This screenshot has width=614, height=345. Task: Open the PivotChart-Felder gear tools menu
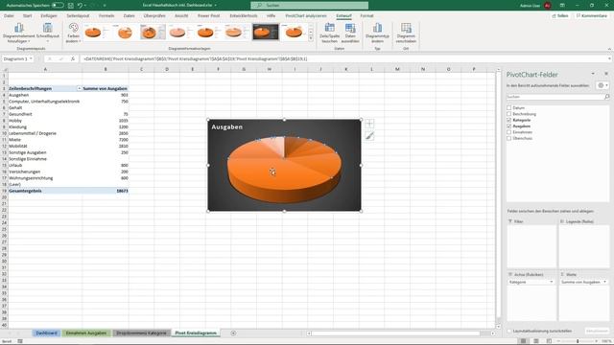coord(602,85)
